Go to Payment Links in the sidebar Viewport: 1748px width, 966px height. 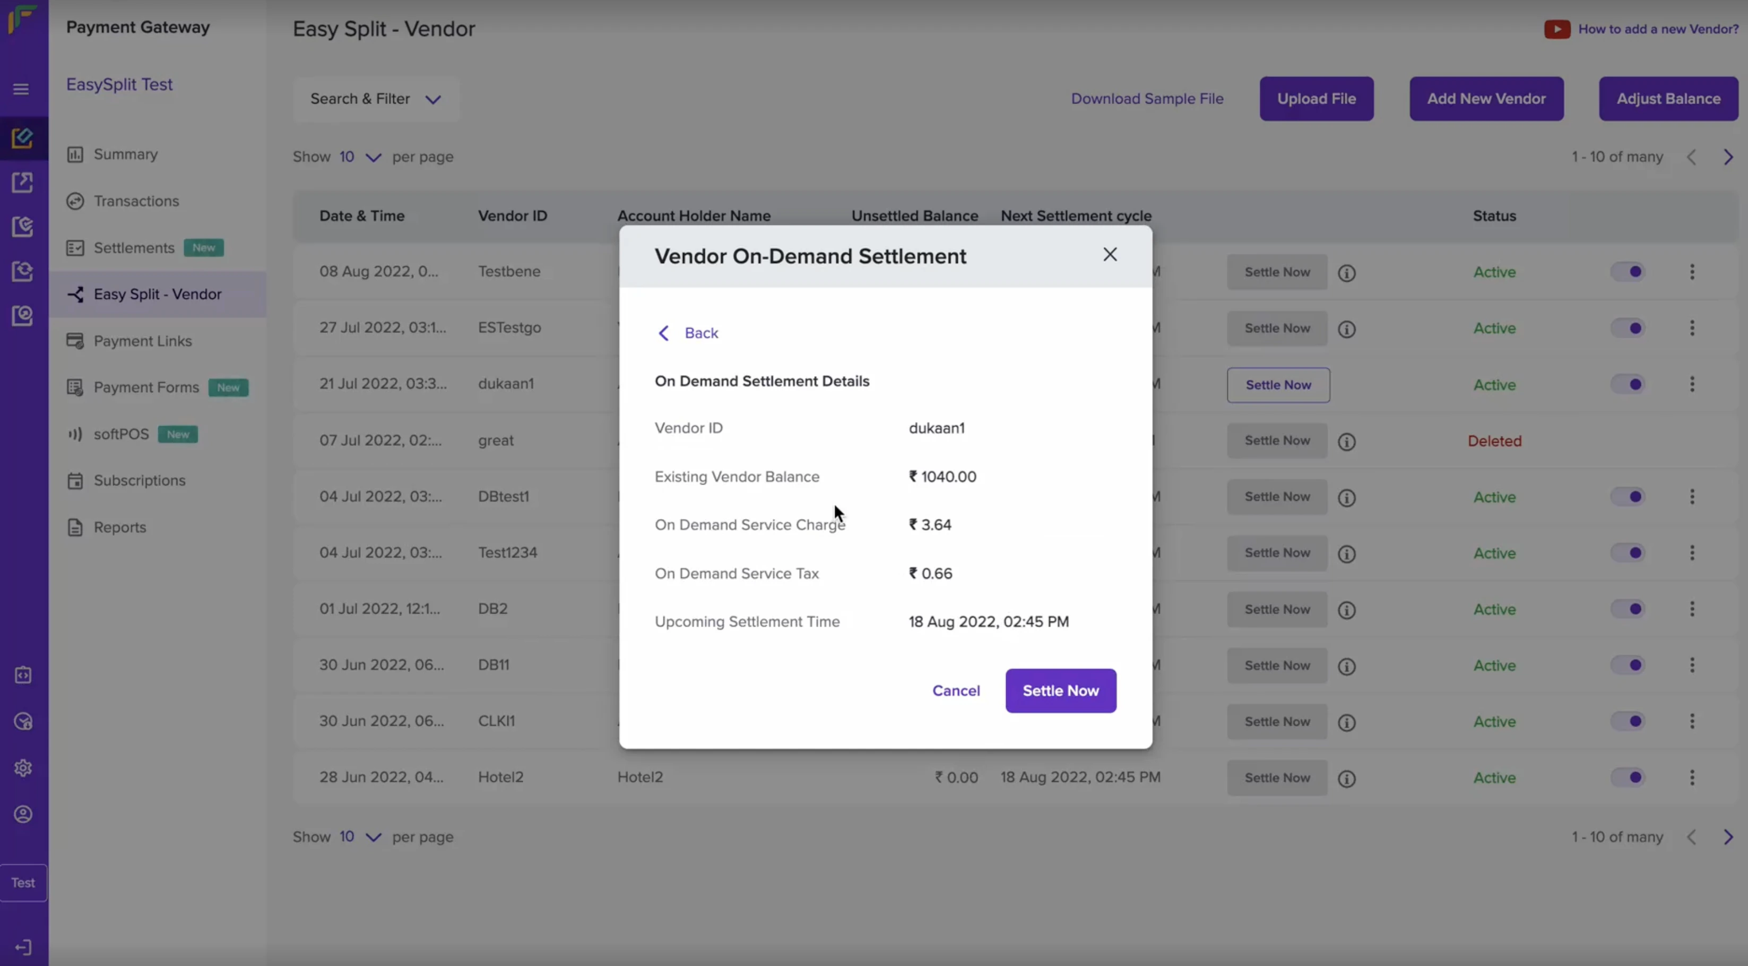coord(143,341)
